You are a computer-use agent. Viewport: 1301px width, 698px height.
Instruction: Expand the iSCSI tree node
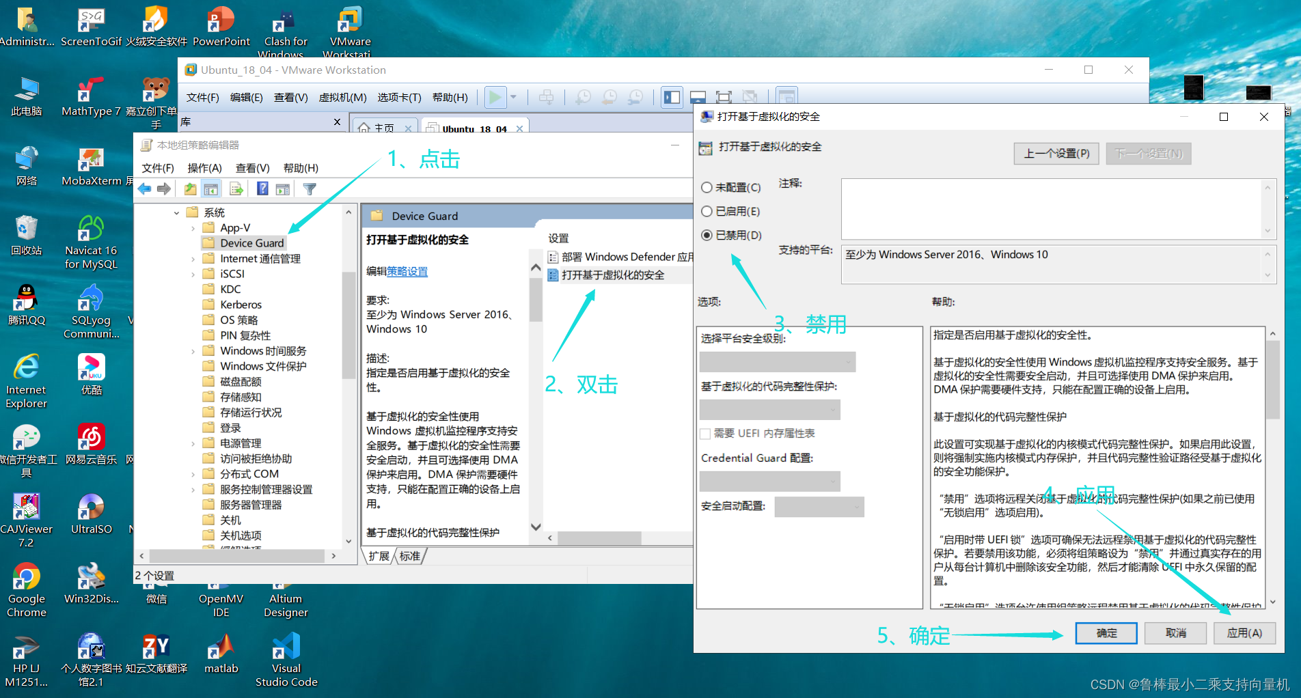tap(193, 274)
